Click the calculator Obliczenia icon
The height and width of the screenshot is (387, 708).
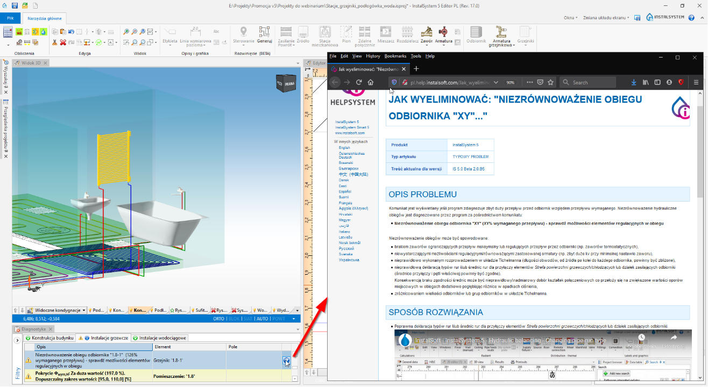[8, 32]
